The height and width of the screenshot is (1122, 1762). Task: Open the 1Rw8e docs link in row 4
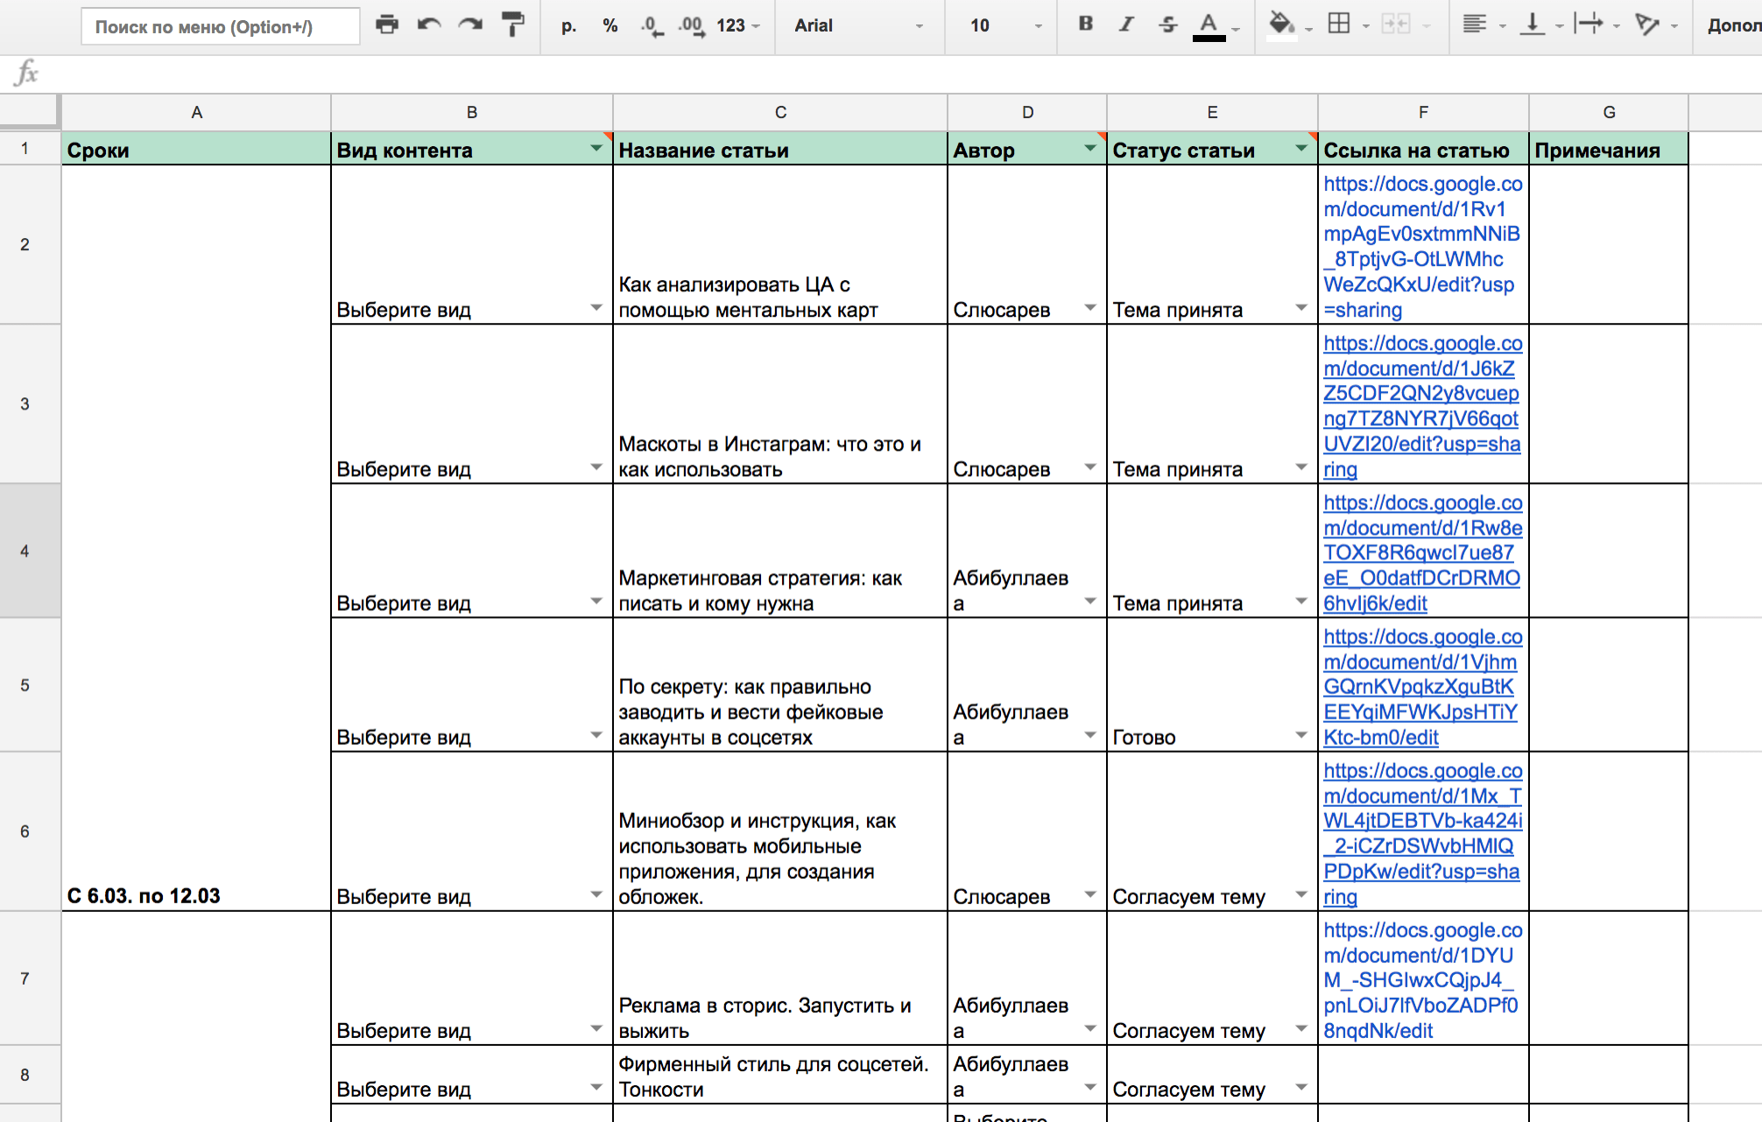[1422, 553]
